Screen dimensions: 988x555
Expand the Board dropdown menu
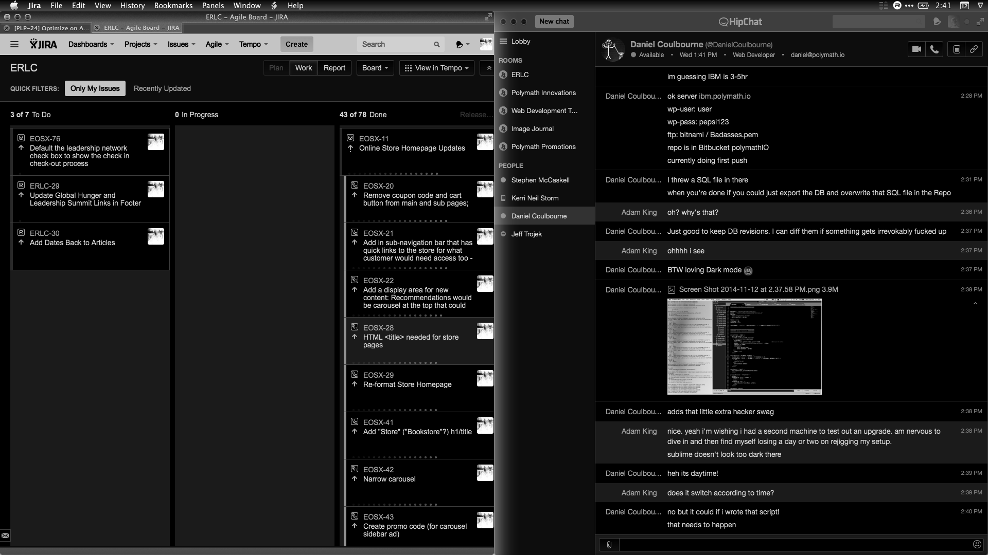point(375,68)
